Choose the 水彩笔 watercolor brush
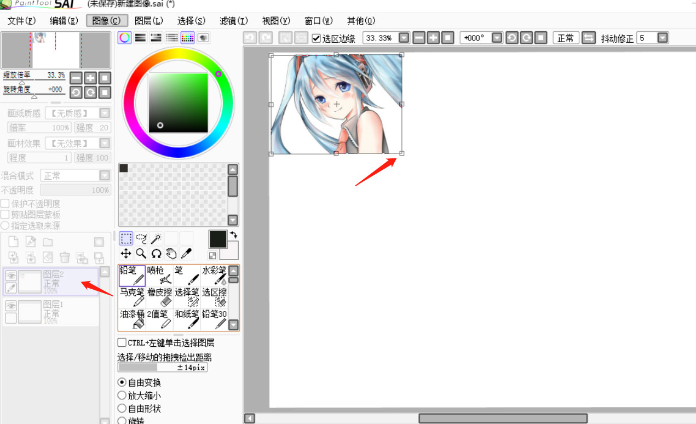This screenshot has width=696, height=424. [214, 276]
